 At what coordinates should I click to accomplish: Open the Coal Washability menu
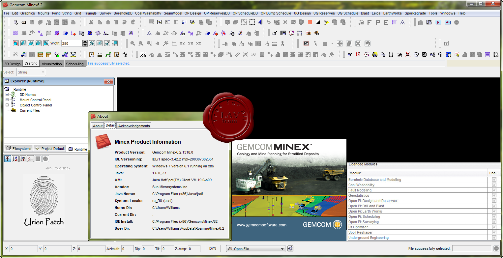pos(148,13)
